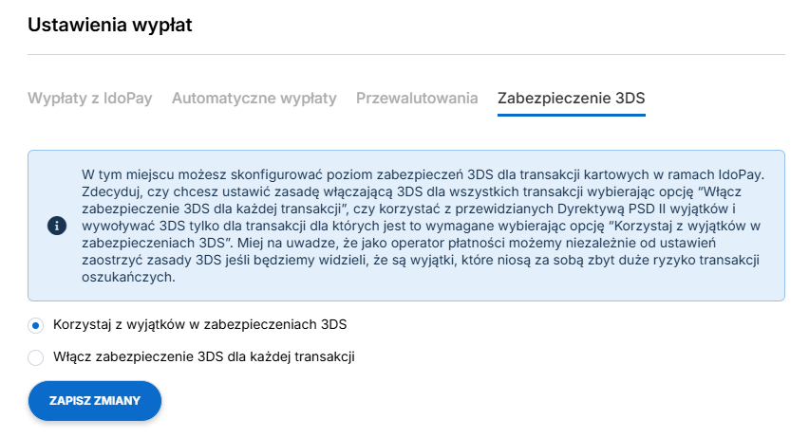The height and width of the screenshot is (437, 809).
Task: Go to the Przewalutowania tab
Action: (x=417, y=98)
